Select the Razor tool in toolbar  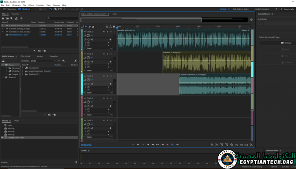point(56,8)
